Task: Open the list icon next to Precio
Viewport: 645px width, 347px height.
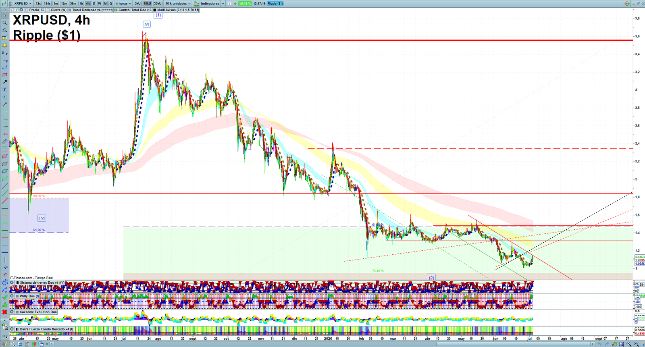Action: tap(43, 10)
